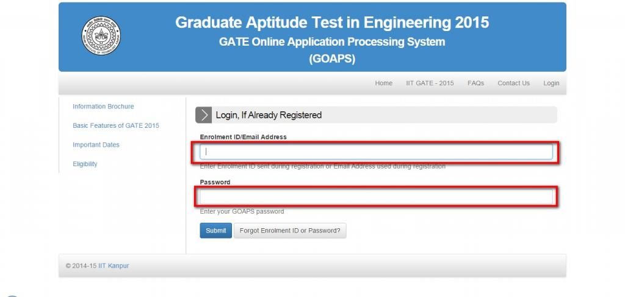Check the Eligibility sidebar link
The height and width of the screenshot is (297, 625).
click(85, 164)
